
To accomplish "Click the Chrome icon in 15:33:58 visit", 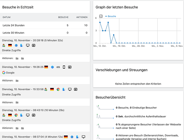I will click(x=58, y=89).
